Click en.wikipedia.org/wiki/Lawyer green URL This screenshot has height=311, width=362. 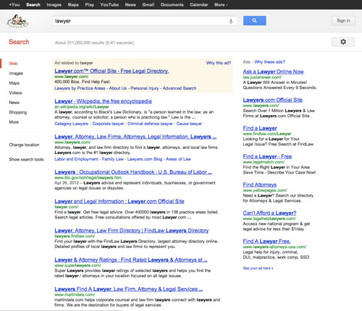click(82, 106)
